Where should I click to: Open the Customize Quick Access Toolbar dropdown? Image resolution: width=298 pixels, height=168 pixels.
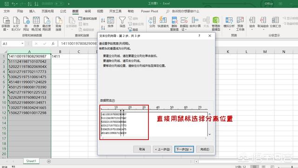click(68, 4)
